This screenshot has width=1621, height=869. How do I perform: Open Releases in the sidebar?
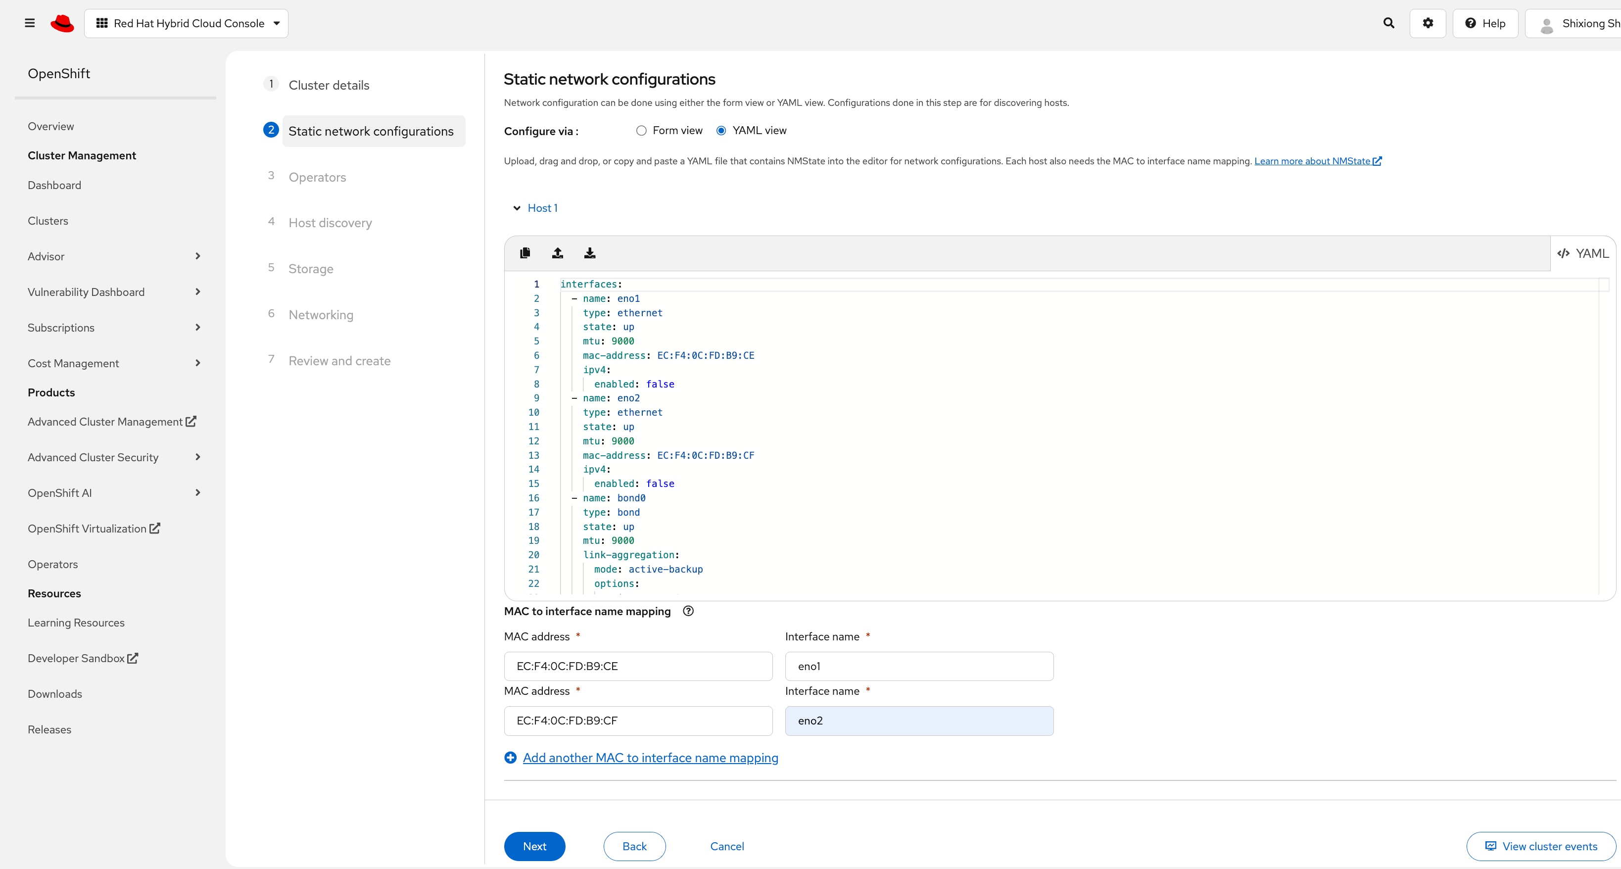(x=49, y=730)
